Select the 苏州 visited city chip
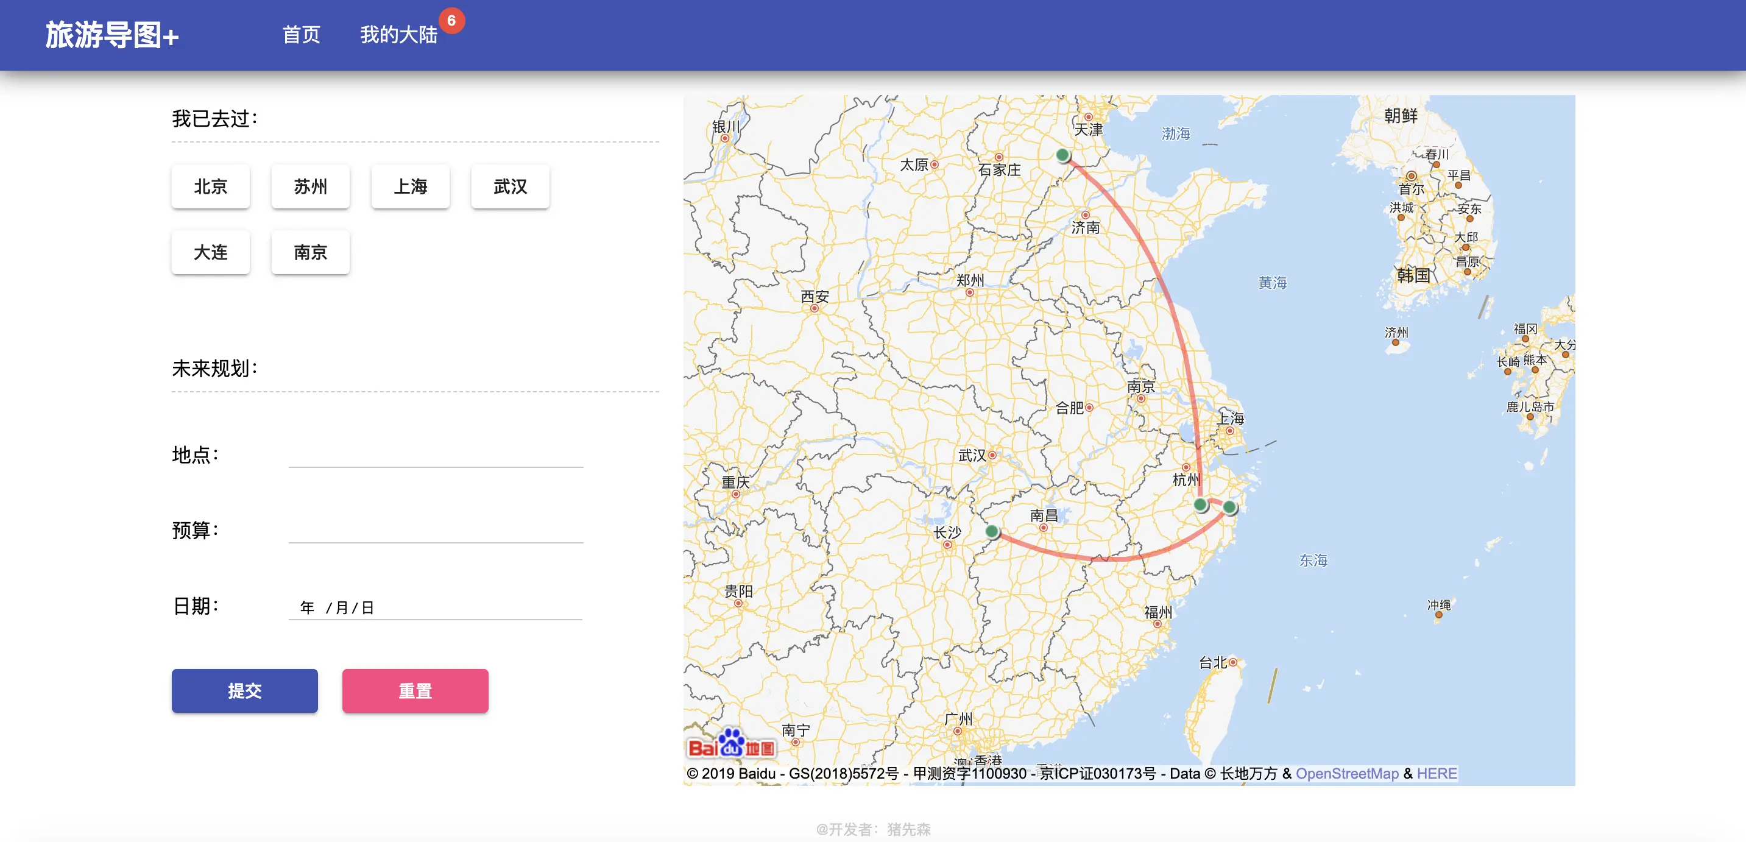 pos(311,186)
